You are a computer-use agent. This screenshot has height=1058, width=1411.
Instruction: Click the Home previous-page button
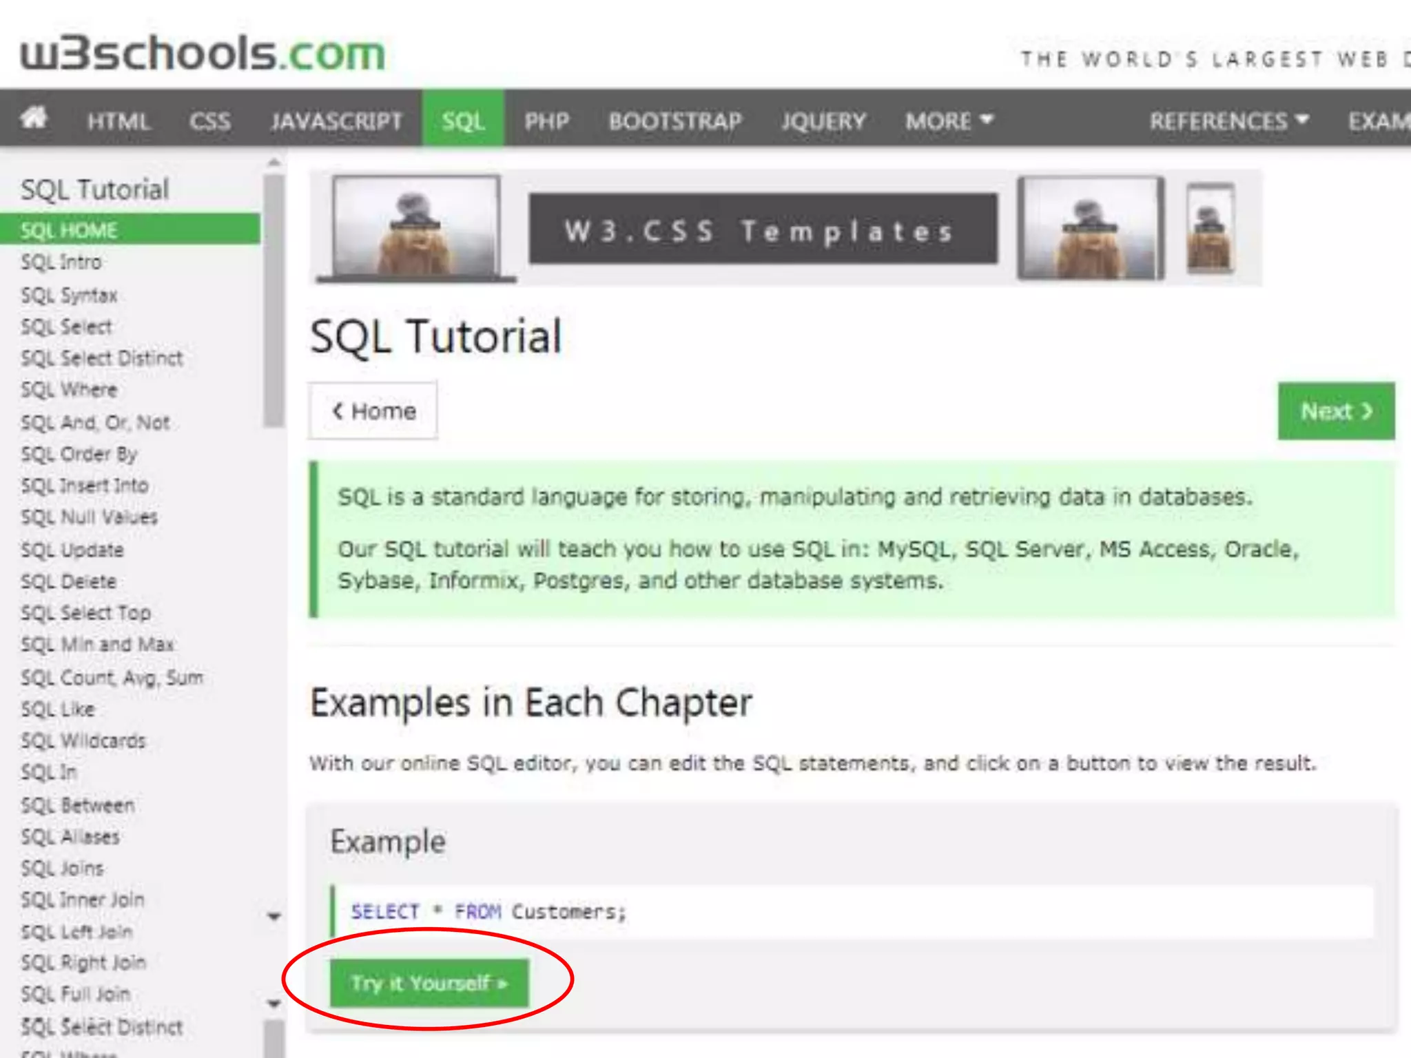(x=373, y=411)
